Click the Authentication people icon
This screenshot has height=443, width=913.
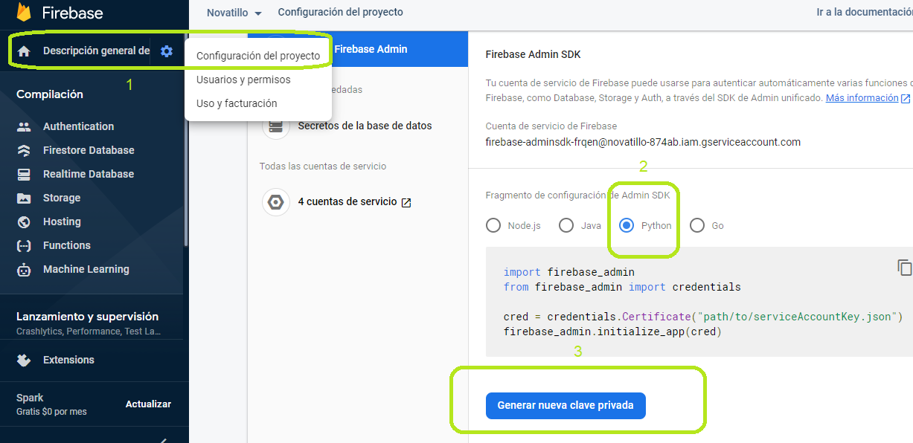click(x=24, y=126)
